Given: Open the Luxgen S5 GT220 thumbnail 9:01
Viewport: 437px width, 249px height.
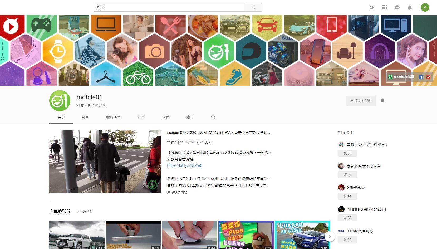Looking at the screenshot, I should pos(302,235).
